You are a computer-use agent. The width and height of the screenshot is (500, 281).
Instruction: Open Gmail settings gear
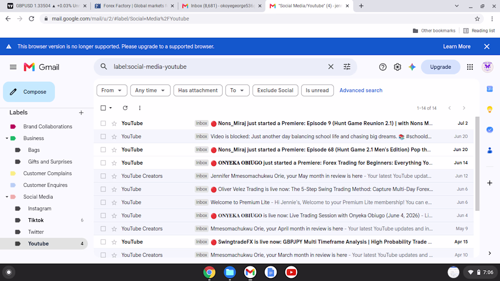[397, 67]
